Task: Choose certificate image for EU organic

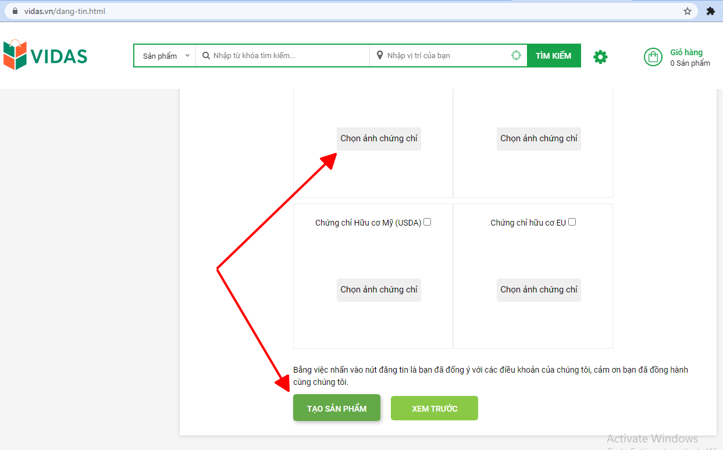Action: coord(539,290)
